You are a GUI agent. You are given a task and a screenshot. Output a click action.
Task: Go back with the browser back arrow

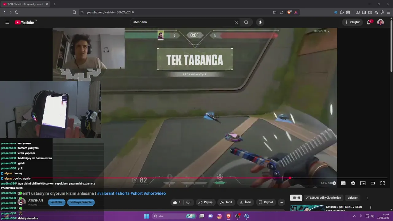click(x=5, y=12)
